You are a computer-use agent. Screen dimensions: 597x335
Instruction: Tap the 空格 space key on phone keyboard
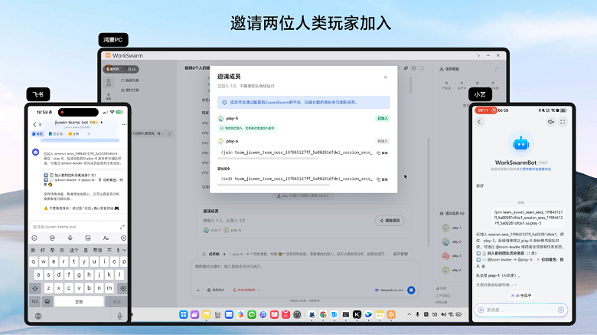[79, 301]
